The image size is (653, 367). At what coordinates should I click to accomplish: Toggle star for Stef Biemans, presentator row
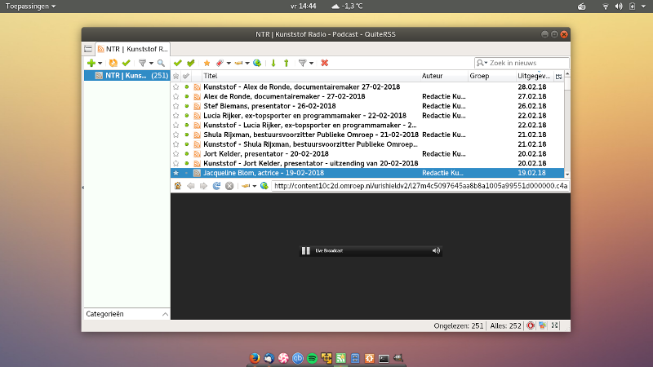[x=175, y=106]
